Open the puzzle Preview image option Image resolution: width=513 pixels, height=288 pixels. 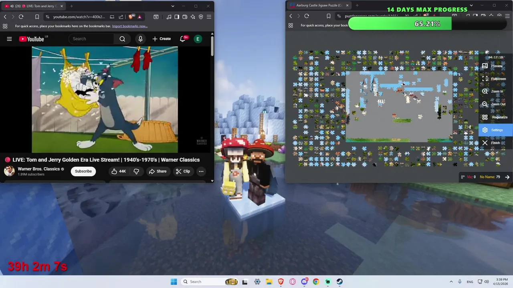(496, 66)
